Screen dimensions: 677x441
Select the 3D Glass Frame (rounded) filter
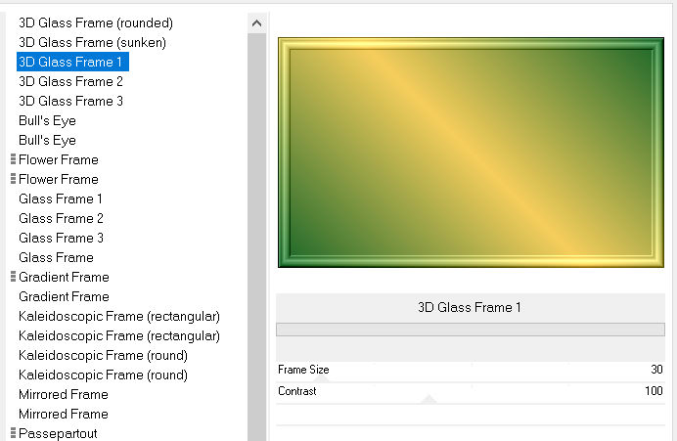pyautogui.click(x=95, y=22)
